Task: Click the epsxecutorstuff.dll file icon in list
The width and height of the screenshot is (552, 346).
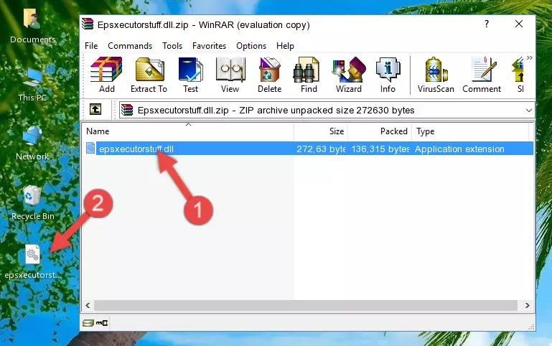Action: (90, 149)
